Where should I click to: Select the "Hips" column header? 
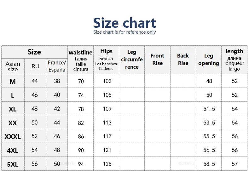(106, 60)
